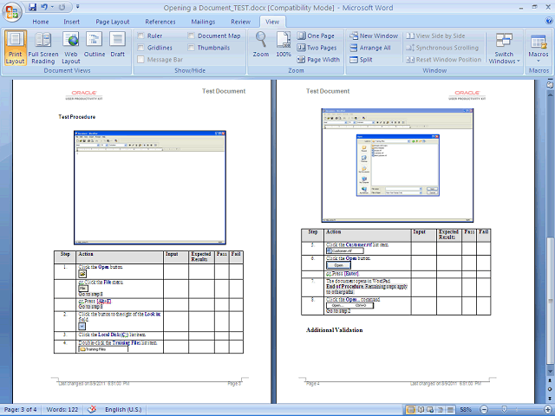The image size is (555, 416).
Task: Open a New Window
Action: click(x=374, y=36)
